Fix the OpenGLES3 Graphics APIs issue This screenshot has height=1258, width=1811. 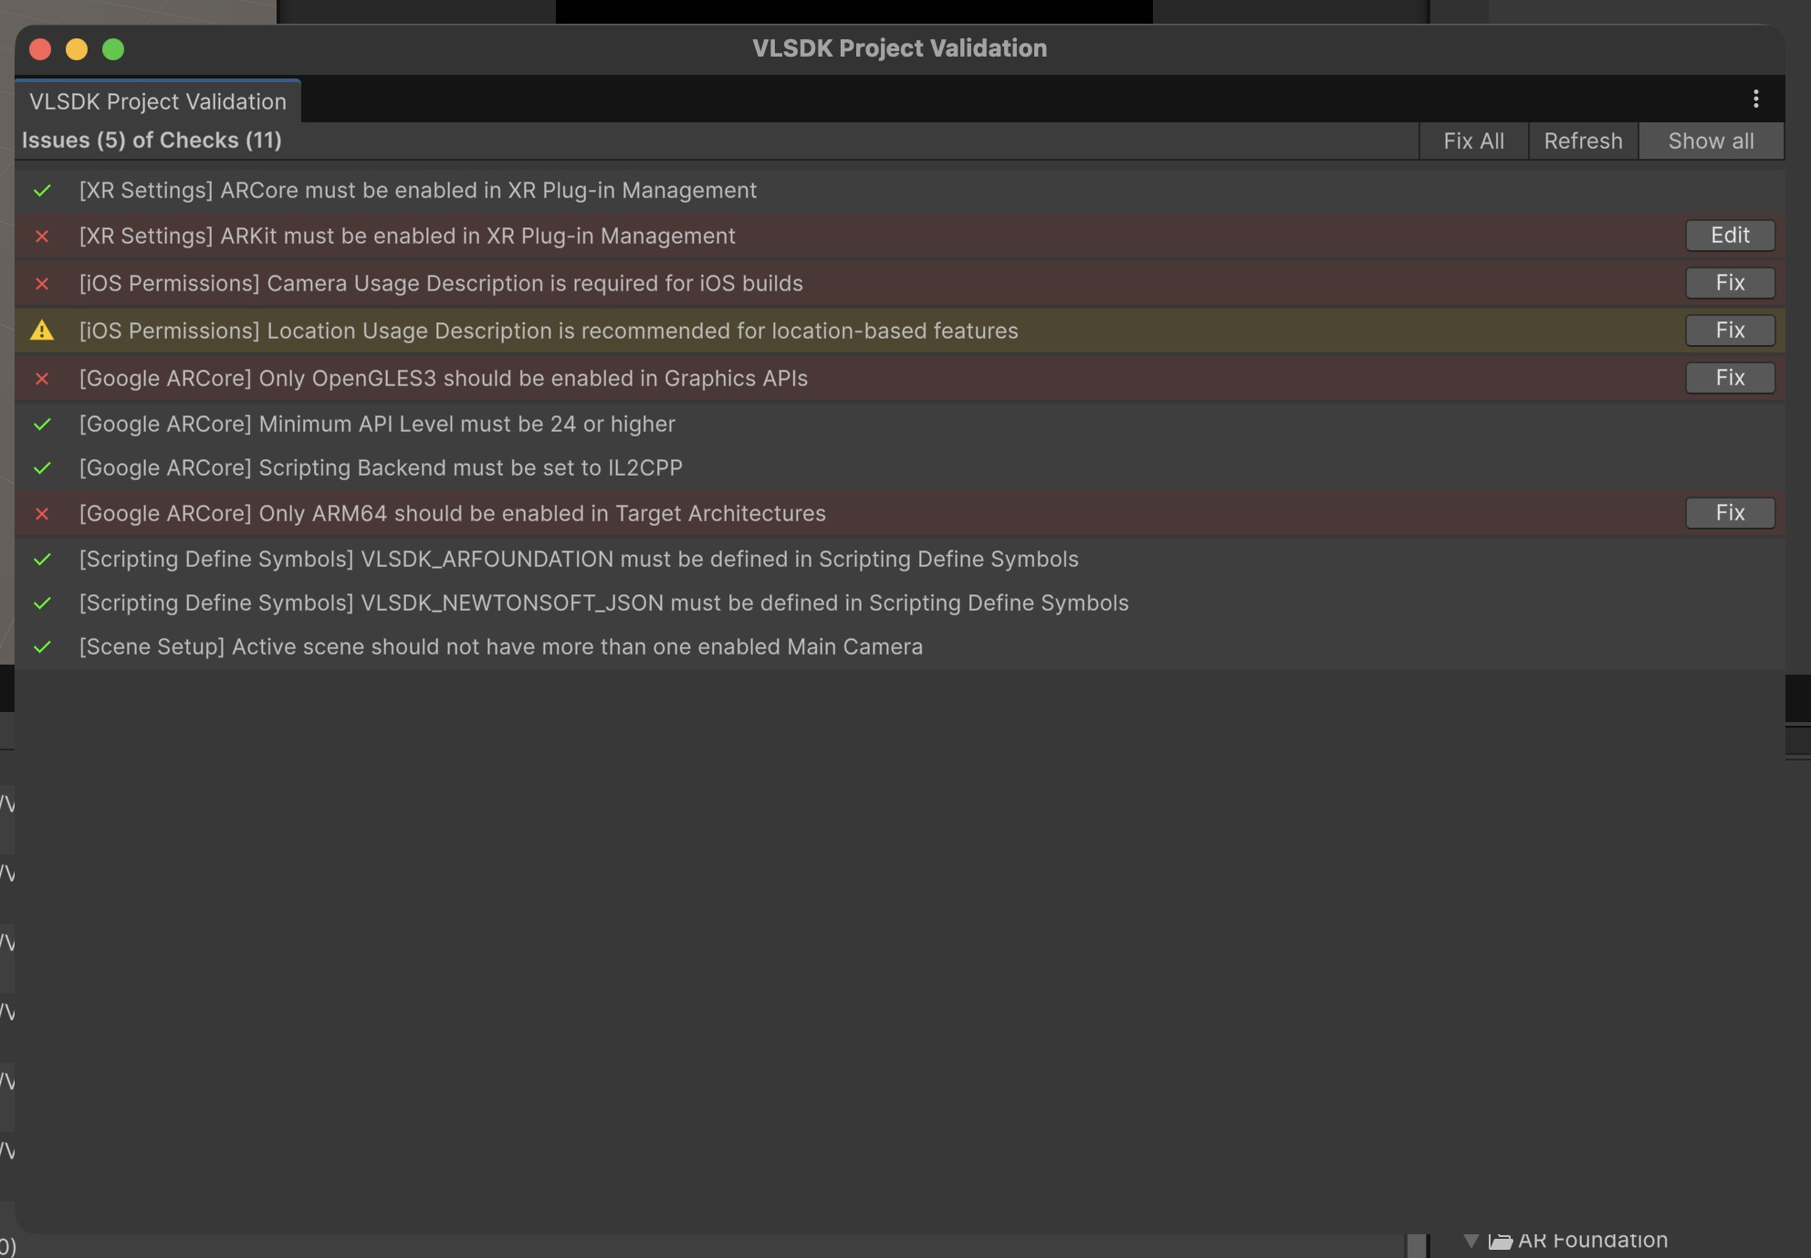1729,378
